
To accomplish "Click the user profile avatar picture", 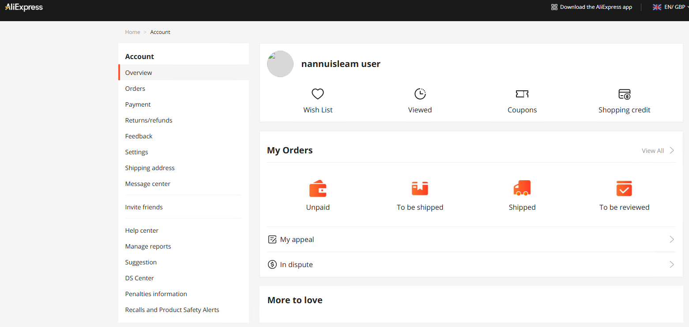I will [x=280, y=64].
